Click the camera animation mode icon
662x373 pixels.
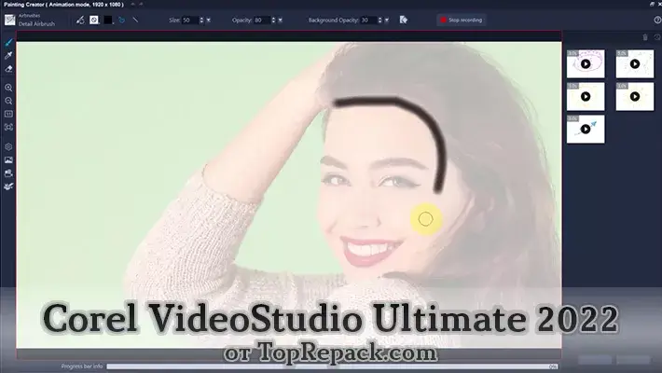(x=8, y=173)
